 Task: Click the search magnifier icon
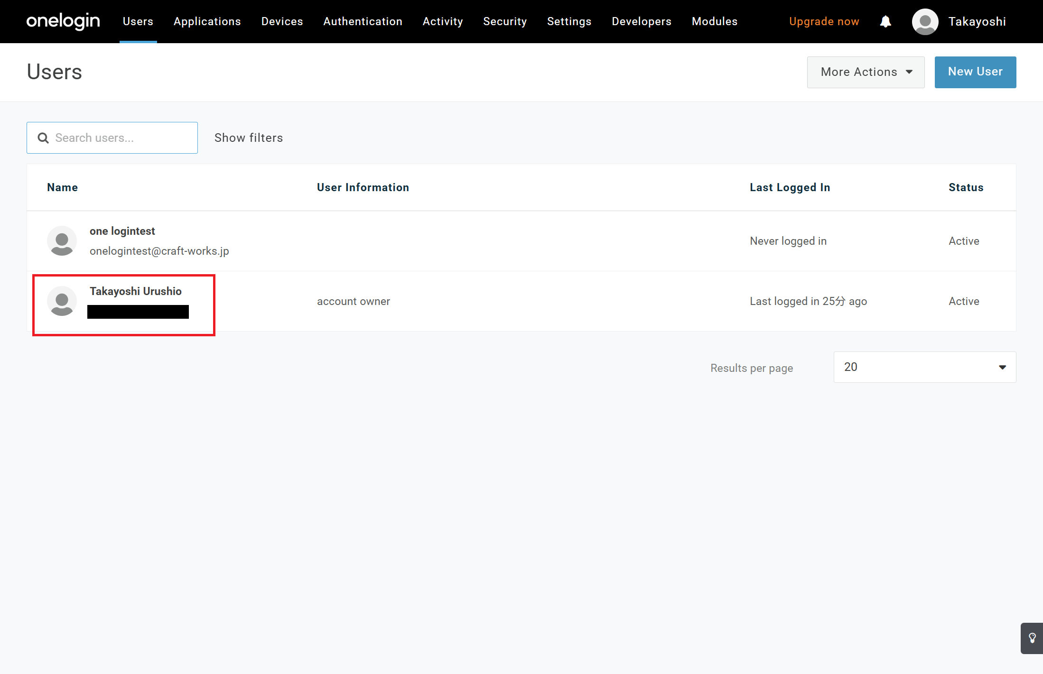pos(43,138)
